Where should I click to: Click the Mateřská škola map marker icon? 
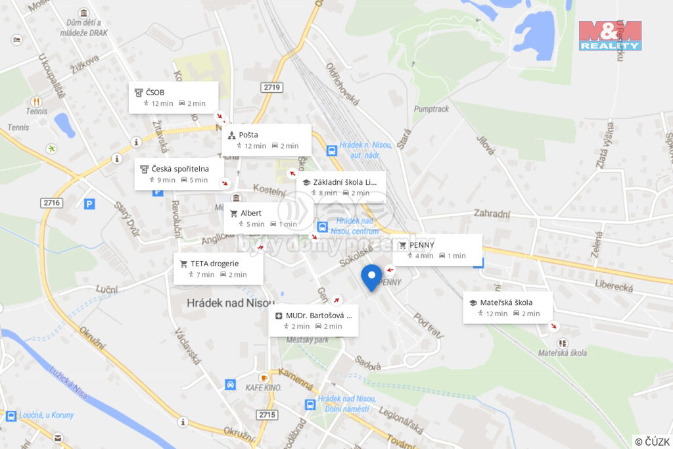563,343
